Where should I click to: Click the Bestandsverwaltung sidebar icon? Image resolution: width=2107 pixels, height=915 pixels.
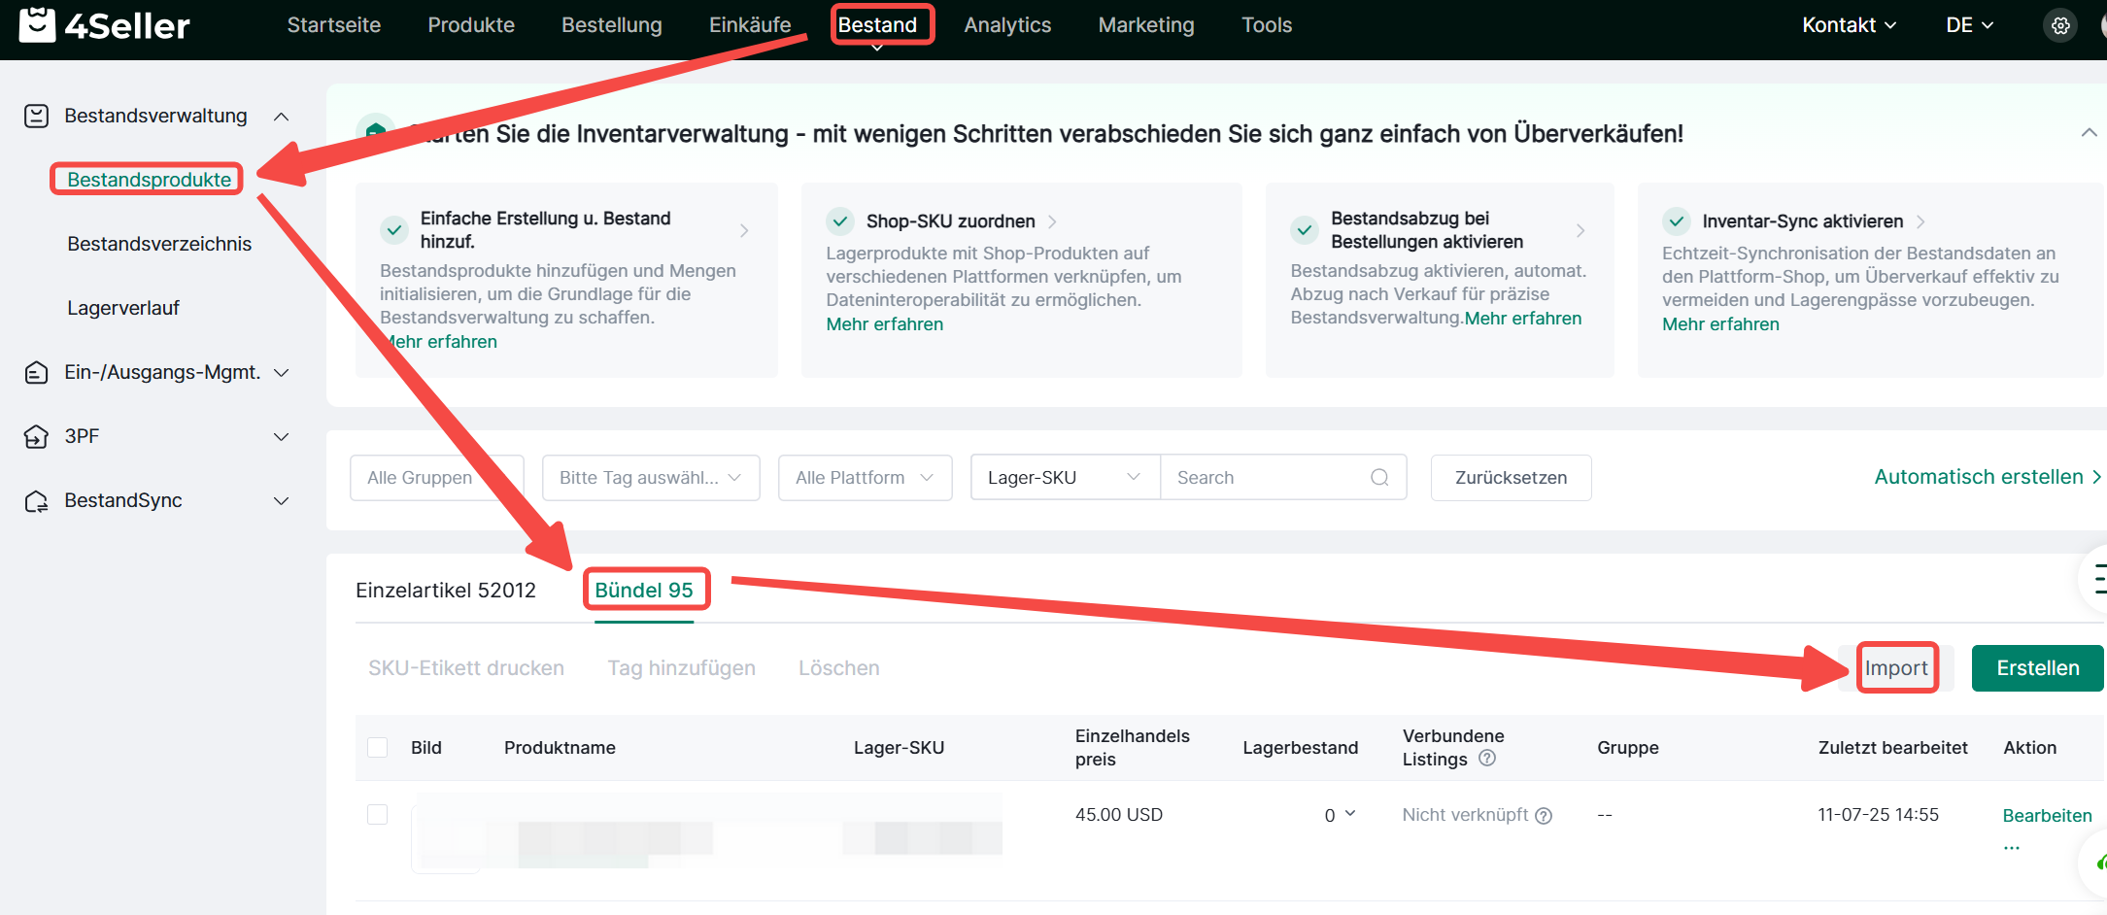coord(36,117)
